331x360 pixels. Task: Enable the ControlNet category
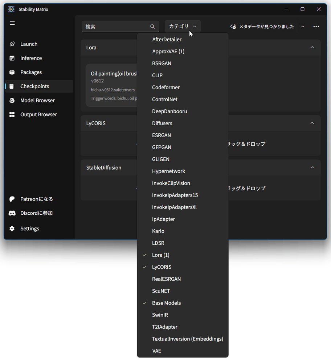pyautogui.click(x=183, y=100)
